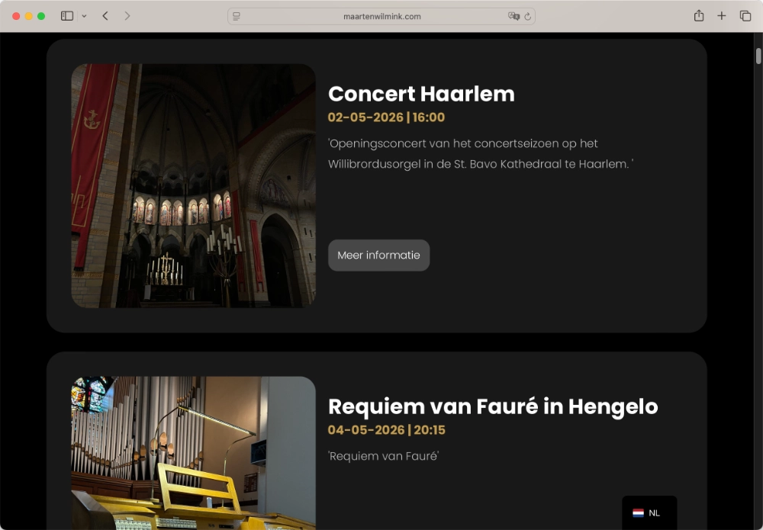Reload the current page
This screenshot has height=530, width=763.
(x=527, y=16)
